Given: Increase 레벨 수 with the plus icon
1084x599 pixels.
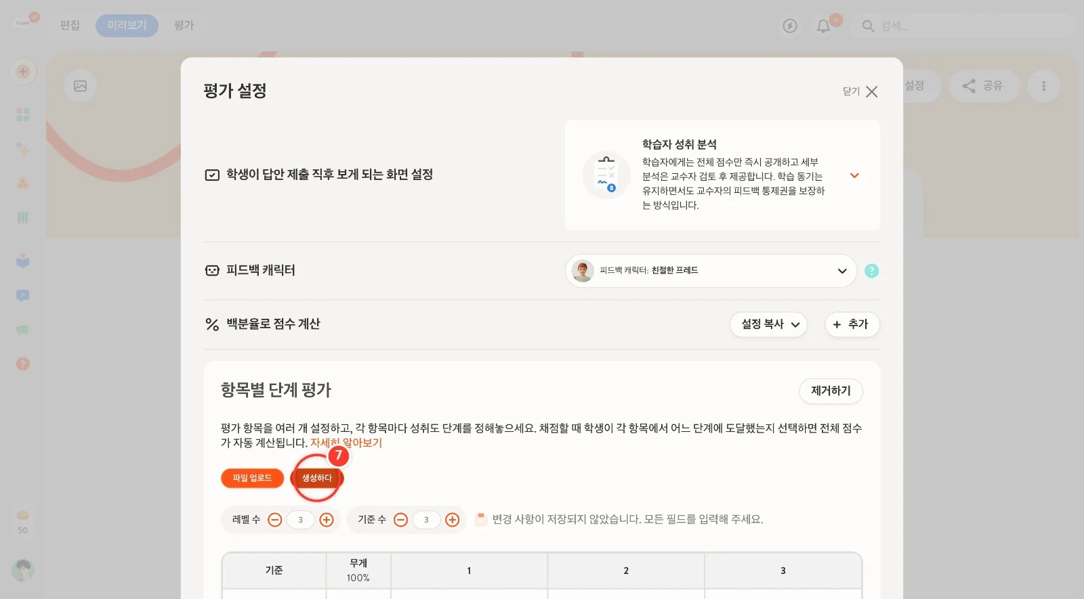Looking at the screenshot, I should tap(327, 520).
